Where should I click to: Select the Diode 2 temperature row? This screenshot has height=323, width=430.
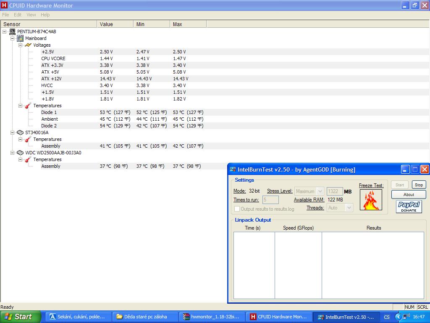point(235,126)
